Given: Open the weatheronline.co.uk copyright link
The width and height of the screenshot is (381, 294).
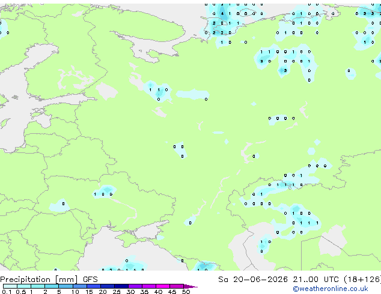Looking at the screenshot, I should point(331,289).
